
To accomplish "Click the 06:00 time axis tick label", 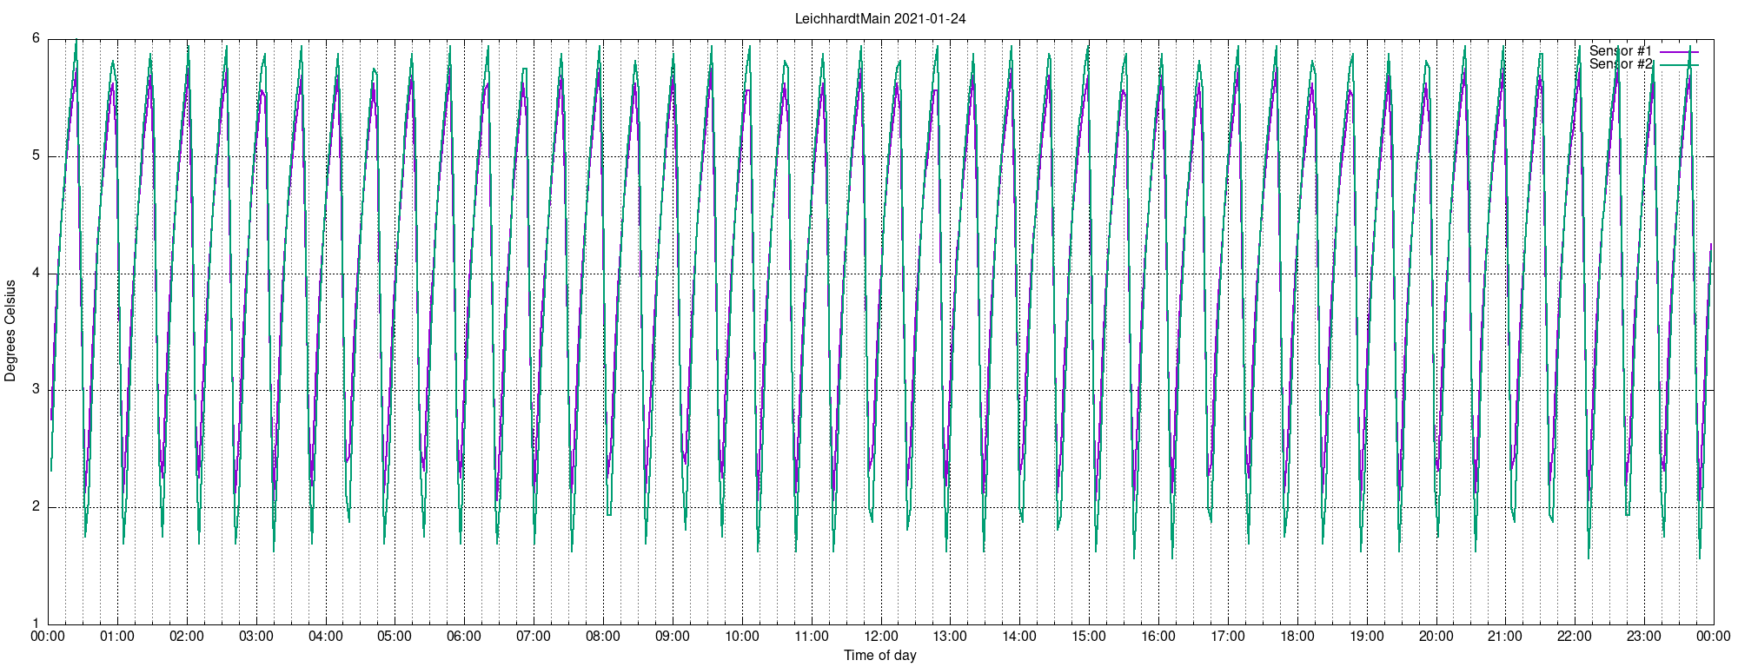I will (464, 637).
